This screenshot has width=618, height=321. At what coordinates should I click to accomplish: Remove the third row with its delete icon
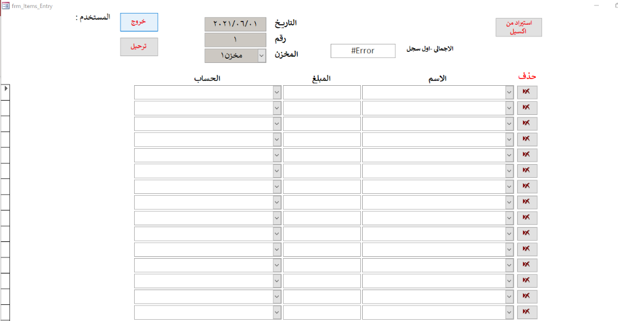pyautogui.click(x=527, y=123)
